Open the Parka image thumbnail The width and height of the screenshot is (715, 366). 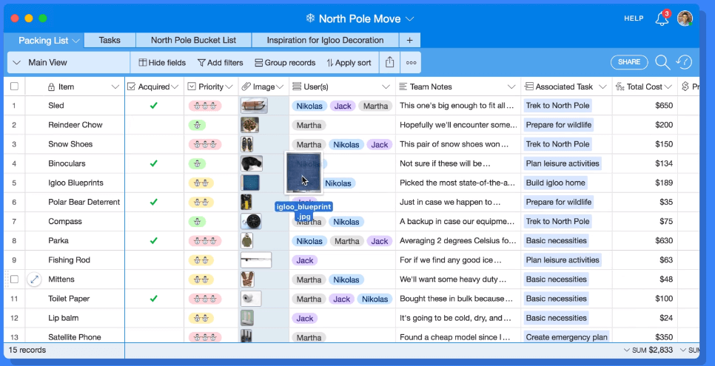tap(246, 240)
